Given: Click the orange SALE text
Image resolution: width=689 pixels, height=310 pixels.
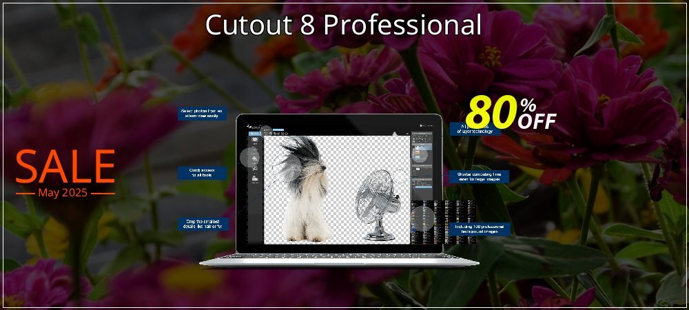Looking at the screenshot, I should click(x=65, y=167).
